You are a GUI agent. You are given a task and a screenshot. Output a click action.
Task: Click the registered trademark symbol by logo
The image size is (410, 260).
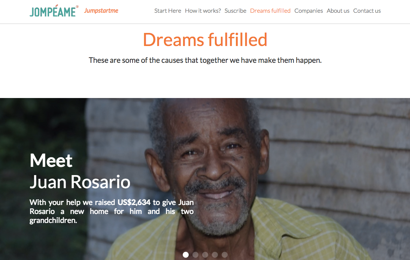[77, 7]
